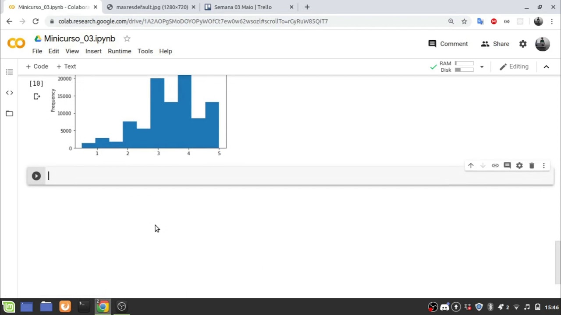The width and height of the screenshot is (561, 315).
Task: Open a new browser tab
Action: click(x=307, y=7)
